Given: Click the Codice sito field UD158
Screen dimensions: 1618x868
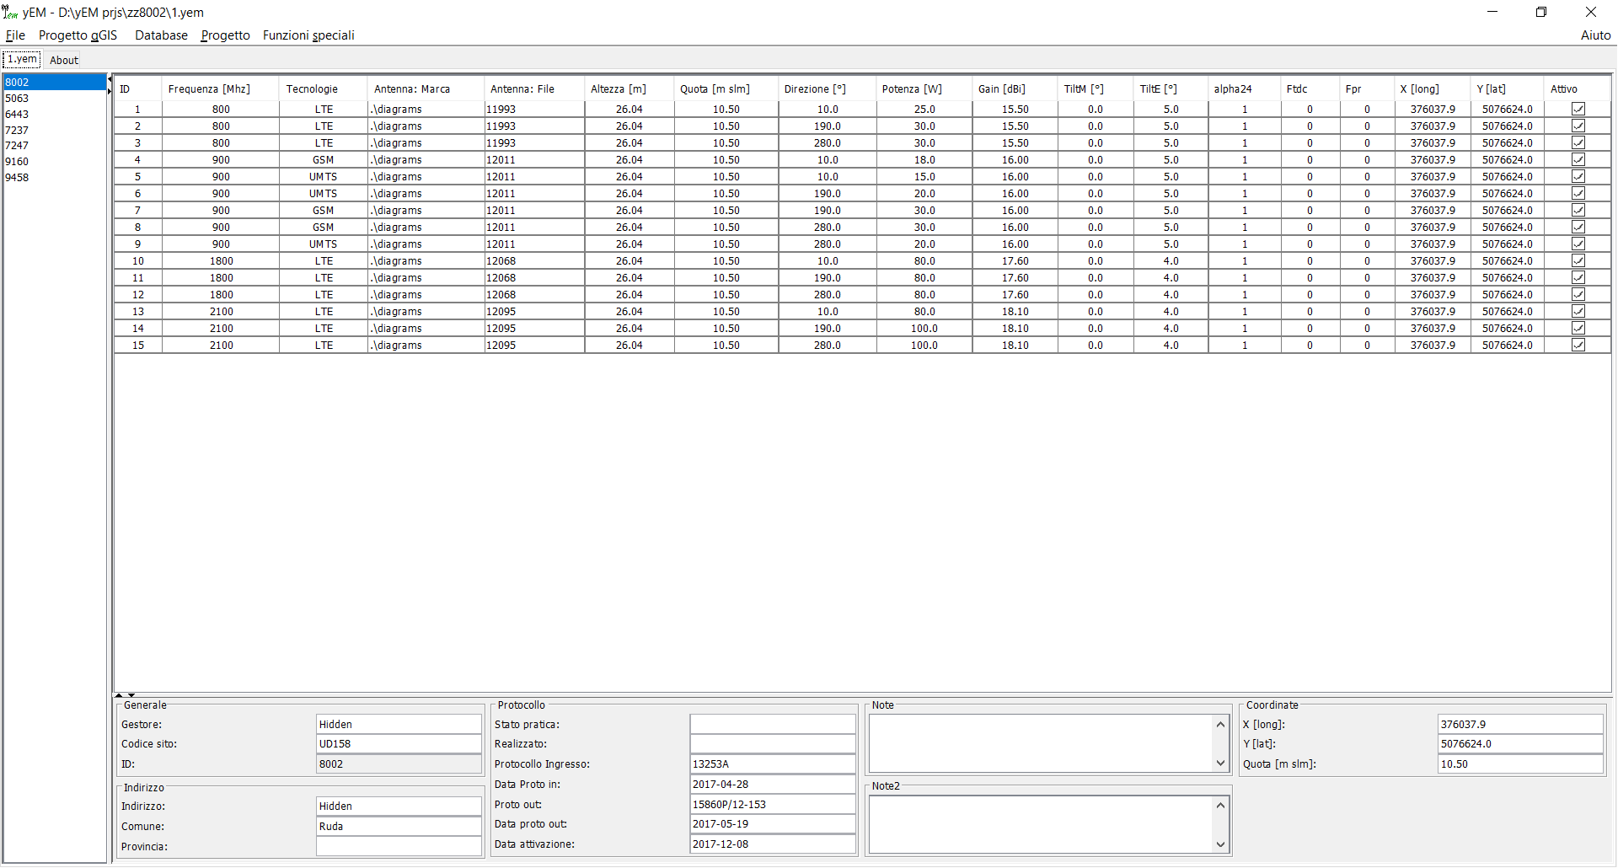Looking at the screenshot, I should click(398, 744).
